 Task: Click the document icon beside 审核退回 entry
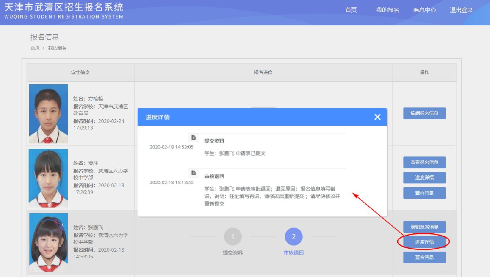tap(194, 173)
